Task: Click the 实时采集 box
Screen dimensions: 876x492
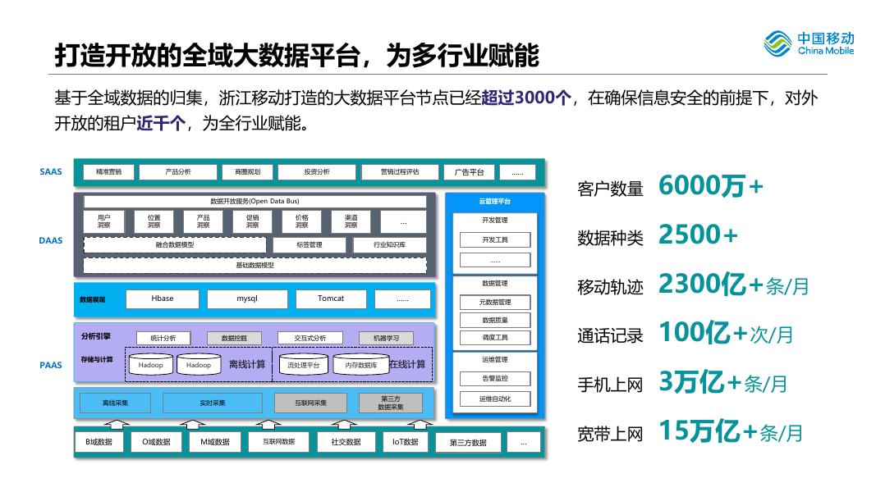Action: (213, 403)
